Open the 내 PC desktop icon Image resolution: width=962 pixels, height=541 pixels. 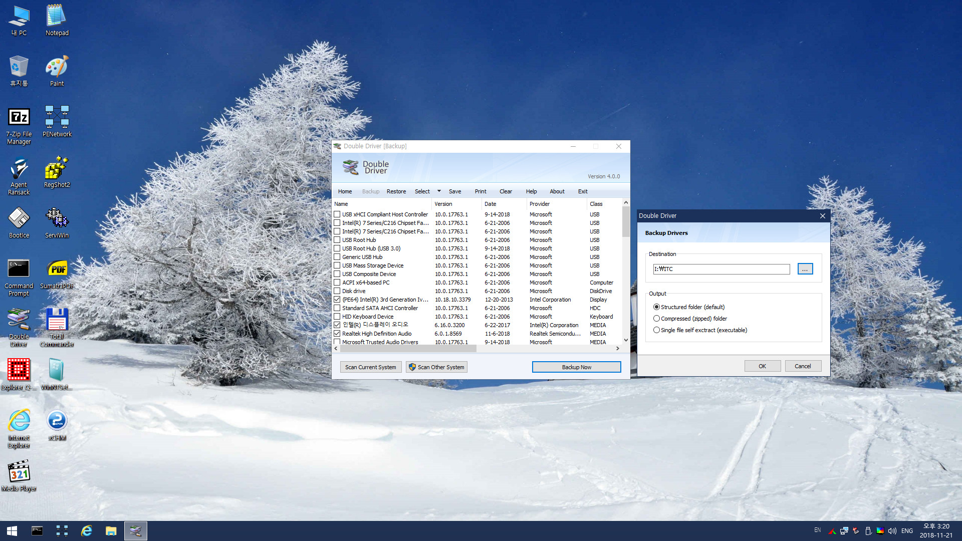[x=19, y=21]
